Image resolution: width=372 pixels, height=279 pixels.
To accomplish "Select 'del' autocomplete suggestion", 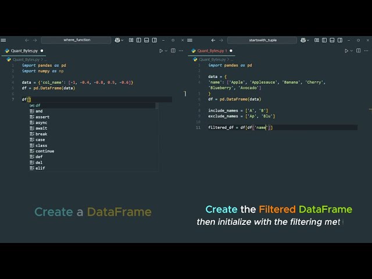I will 92,163.
